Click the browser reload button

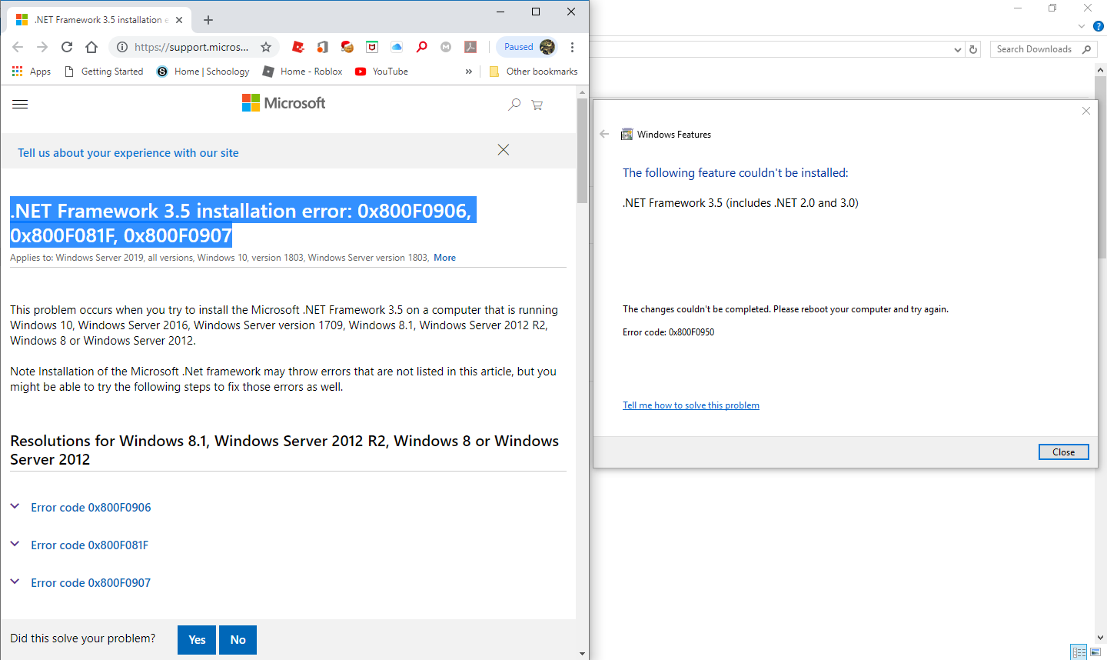(67, 47)
